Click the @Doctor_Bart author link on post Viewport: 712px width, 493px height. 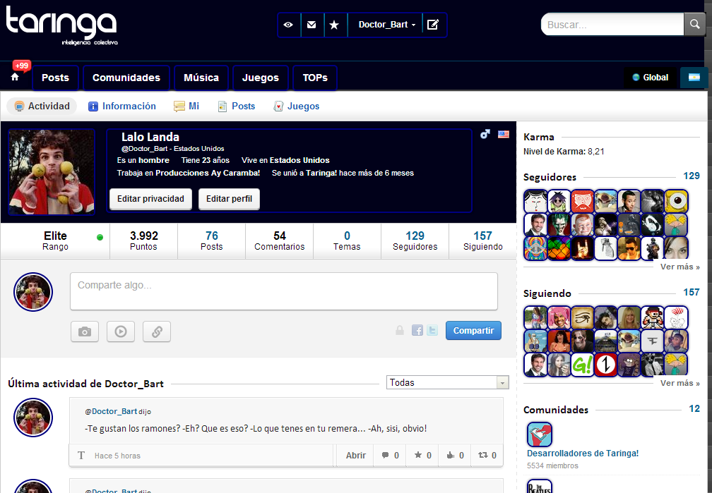[111, 411]
